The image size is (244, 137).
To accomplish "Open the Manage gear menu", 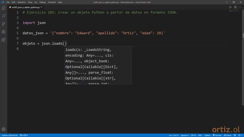I will point(3,129).
